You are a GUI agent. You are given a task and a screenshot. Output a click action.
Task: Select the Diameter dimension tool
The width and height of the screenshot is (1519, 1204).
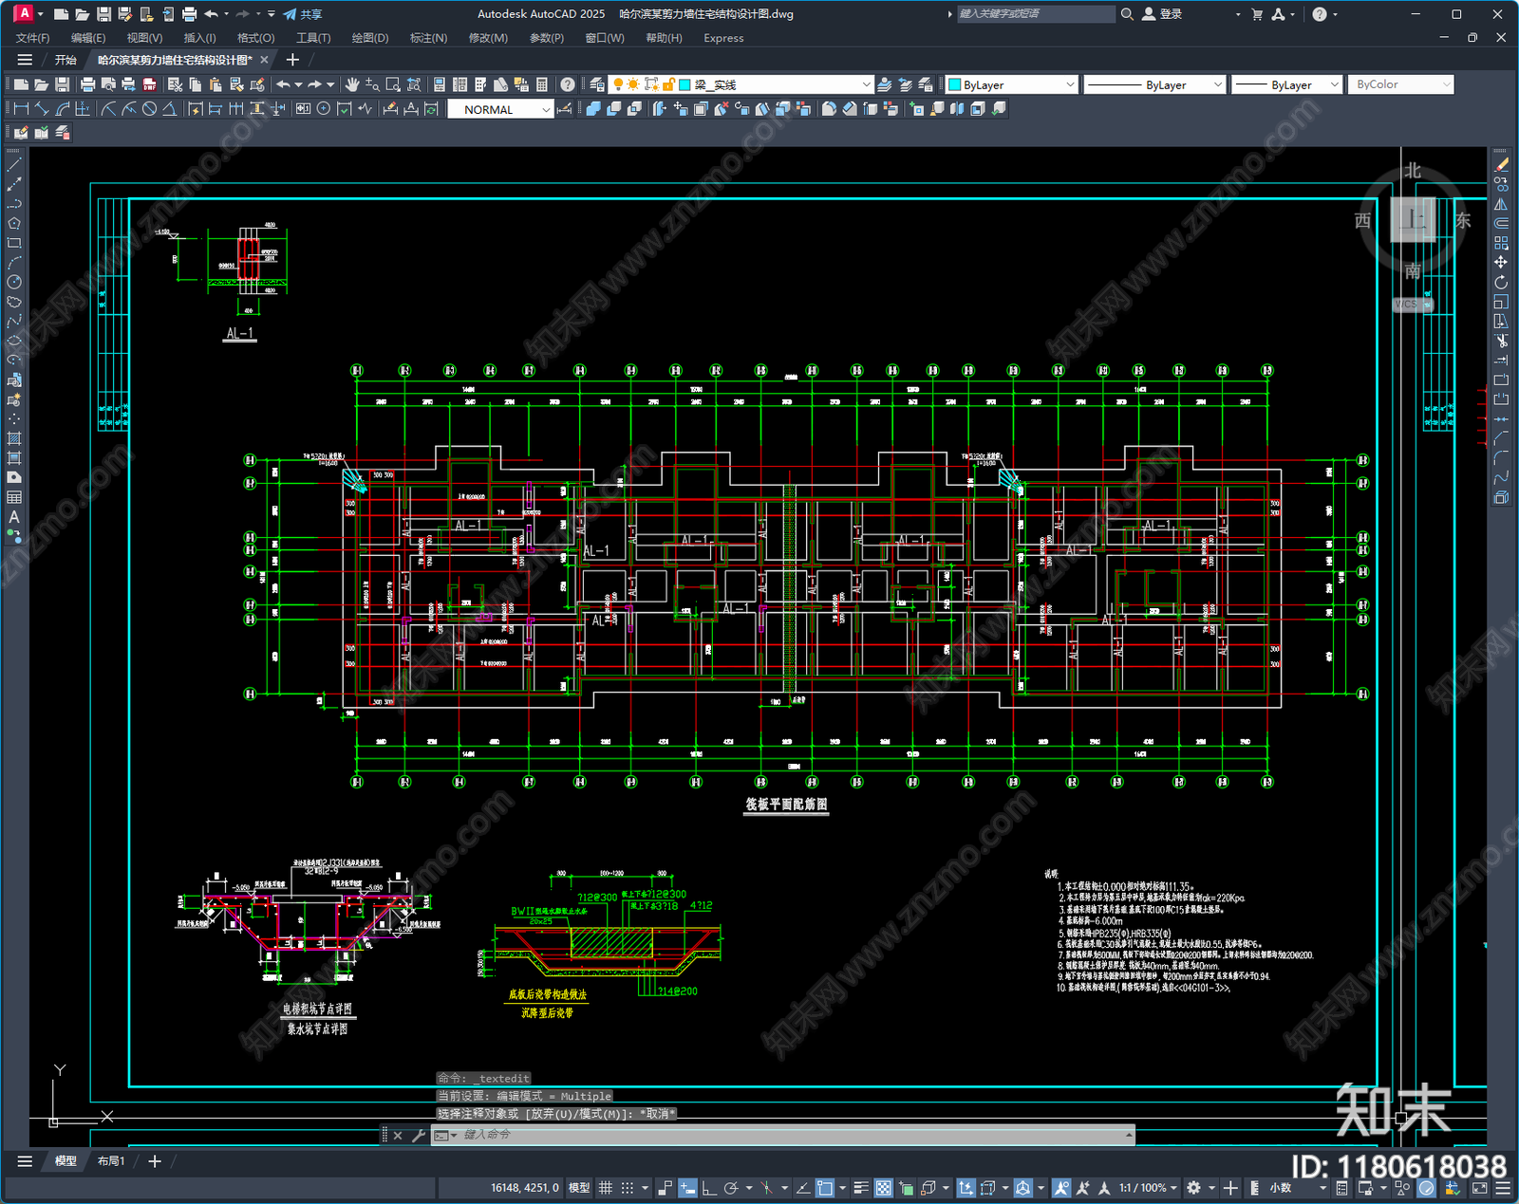click(x=149, y=109)
